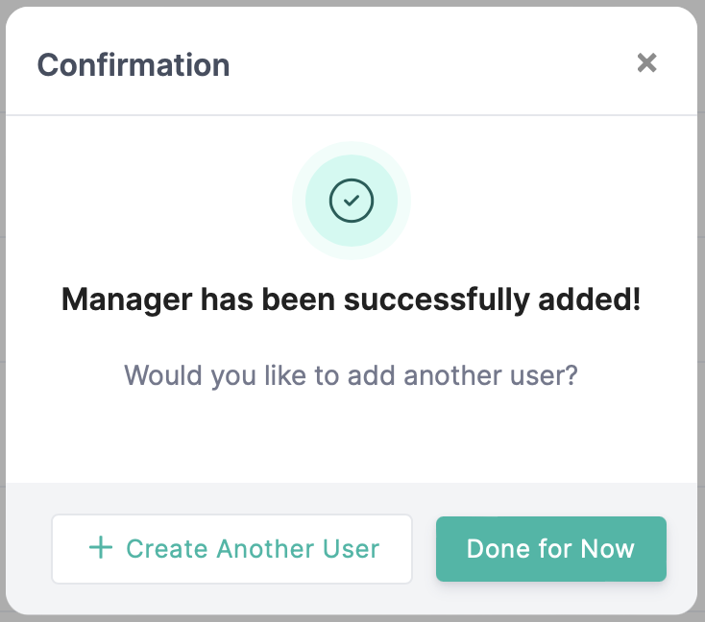Click the empty header space right of Confirmation
Viewport: 705px width, 622px height.
tap(432, 65)
